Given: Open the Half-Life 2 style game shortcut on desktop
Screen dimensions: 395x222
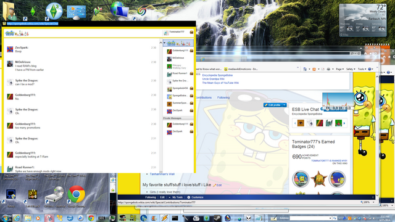Looking at the screenshot, I should tap(33, 195).
